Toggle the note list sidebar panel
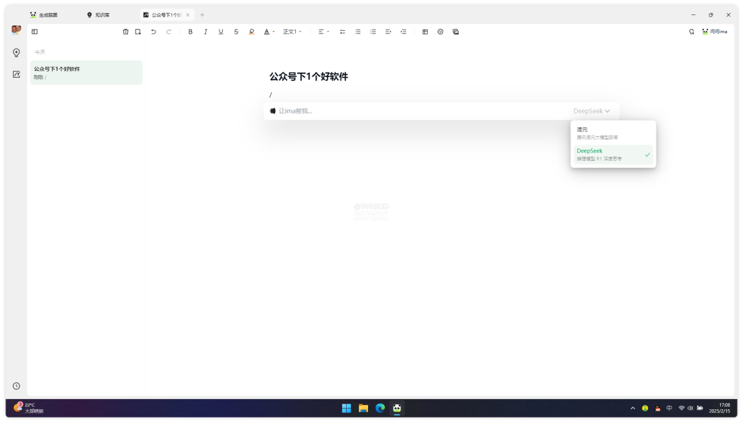Viewport: 743px width, 423px height. point(34,32)
